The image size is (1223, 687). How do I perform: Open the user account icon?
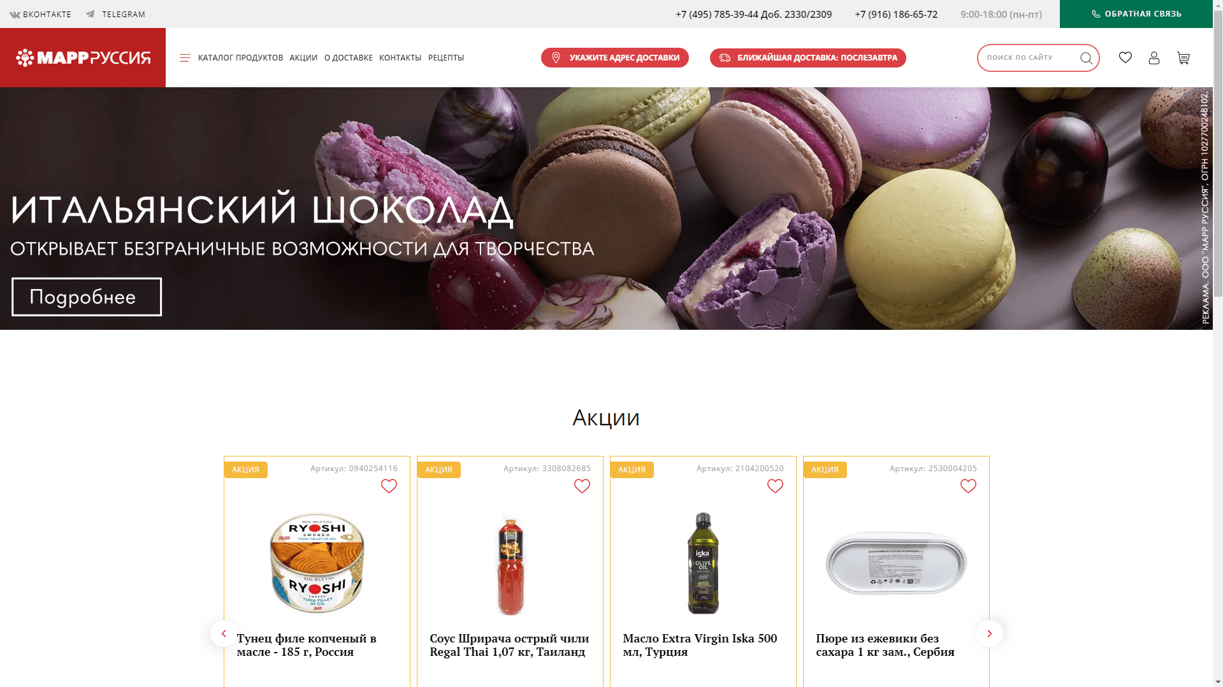point(1154,58)
